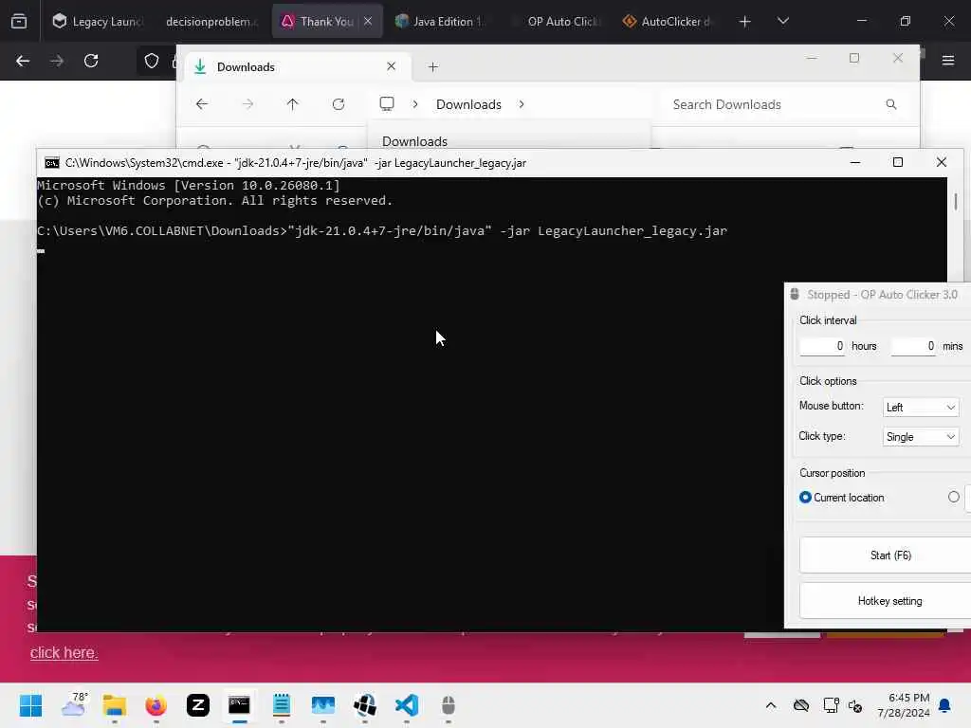Set the mins field in Click interval
Viewport: 971px width, 728px height.
(913, 346)
